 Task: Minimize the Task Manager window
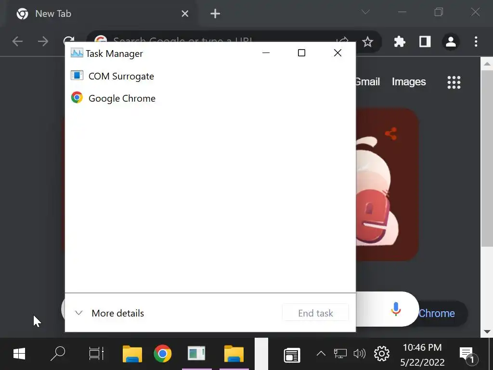tap(266, 53)
